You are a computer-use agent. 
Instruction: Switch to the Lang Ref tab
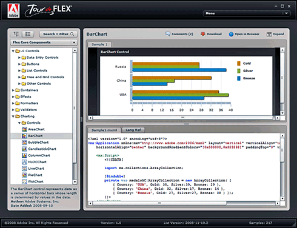133,130
